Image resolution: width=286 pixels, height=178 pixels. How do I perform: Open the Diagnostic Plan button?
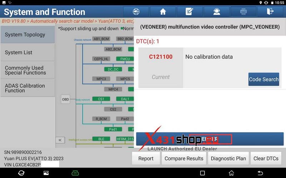pyautogui.click(x=228, y=158)
